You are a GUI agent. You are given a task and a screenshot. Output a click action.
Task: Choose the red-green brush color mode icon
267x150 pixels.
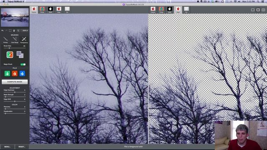(10, 55)
